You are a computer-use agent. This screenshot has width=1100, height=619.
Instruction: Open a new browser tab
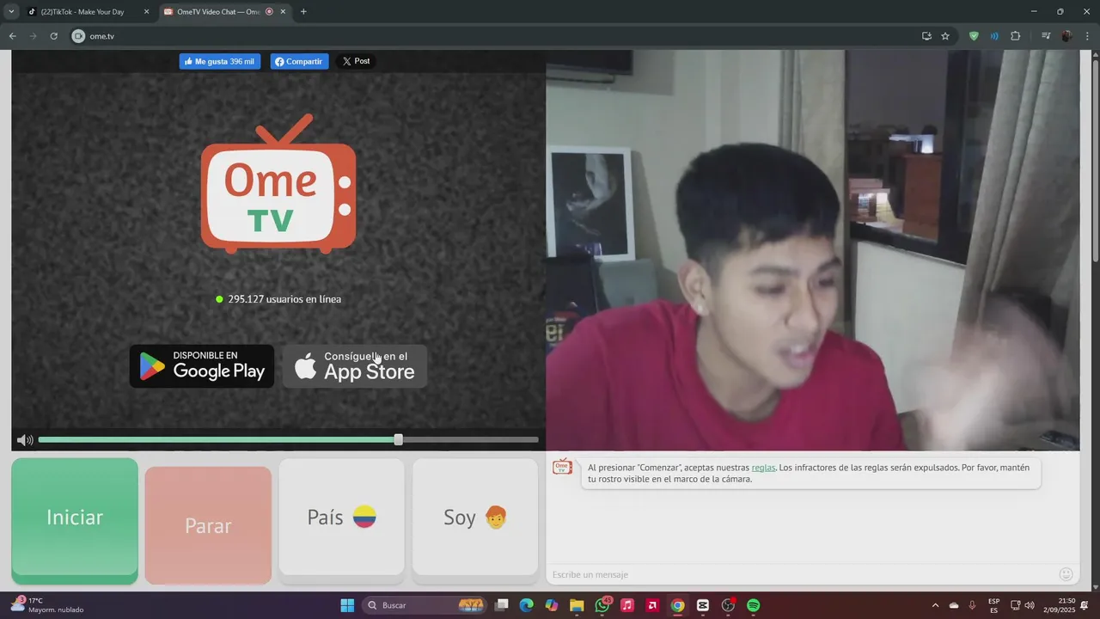(303, 12)
